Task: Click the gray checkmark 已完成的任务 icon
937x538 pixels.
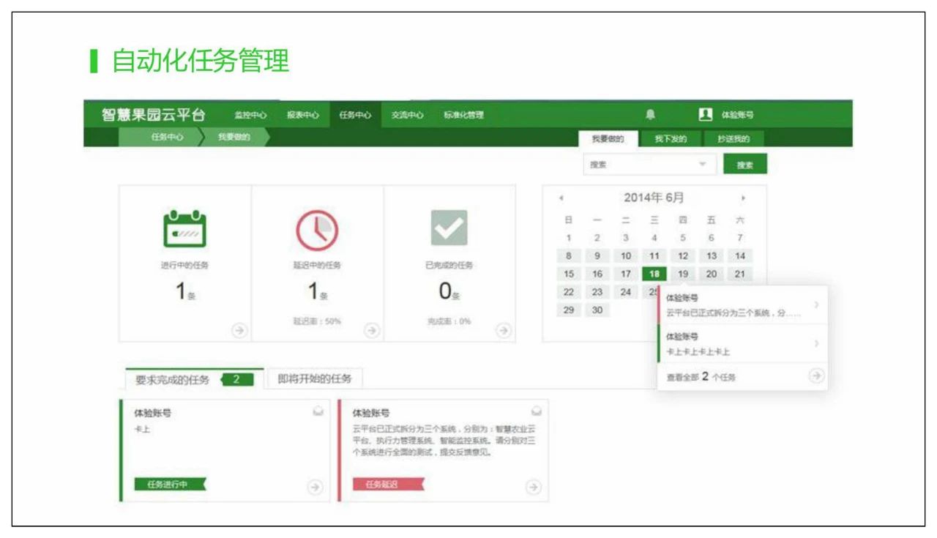Action: pyautogui.click(x=449, y=229)
